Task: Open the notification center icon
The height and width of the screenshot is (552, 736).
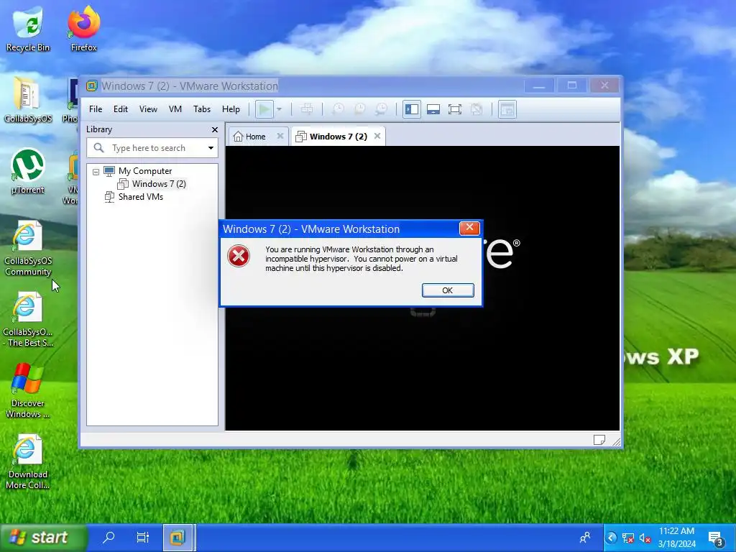Action: 717,538
